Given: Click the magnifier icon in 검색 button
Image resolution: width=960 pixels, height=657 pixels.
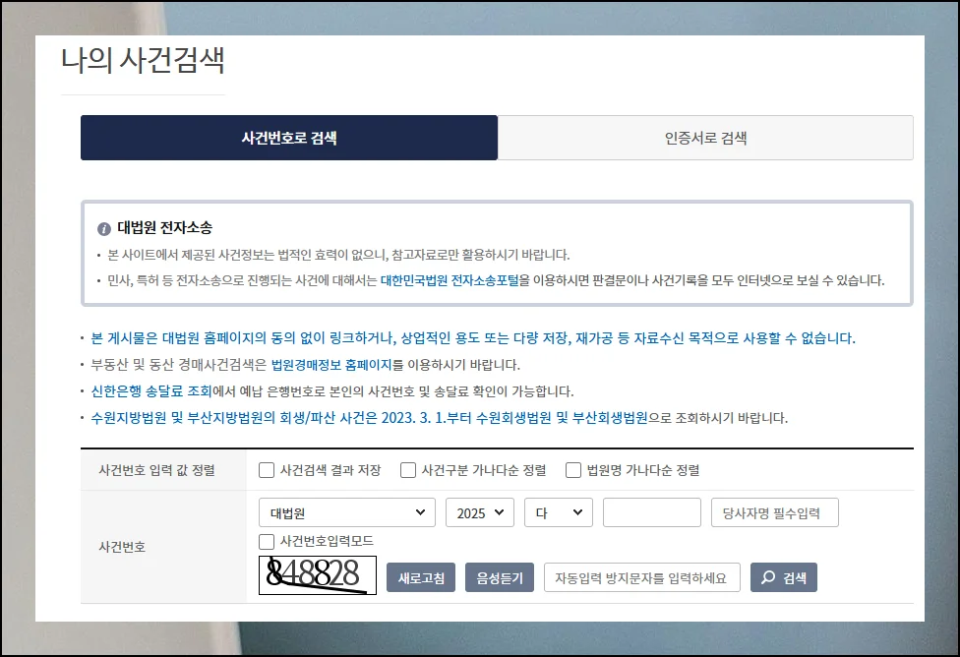Looking at the screenshot, I should coord(769,578).
